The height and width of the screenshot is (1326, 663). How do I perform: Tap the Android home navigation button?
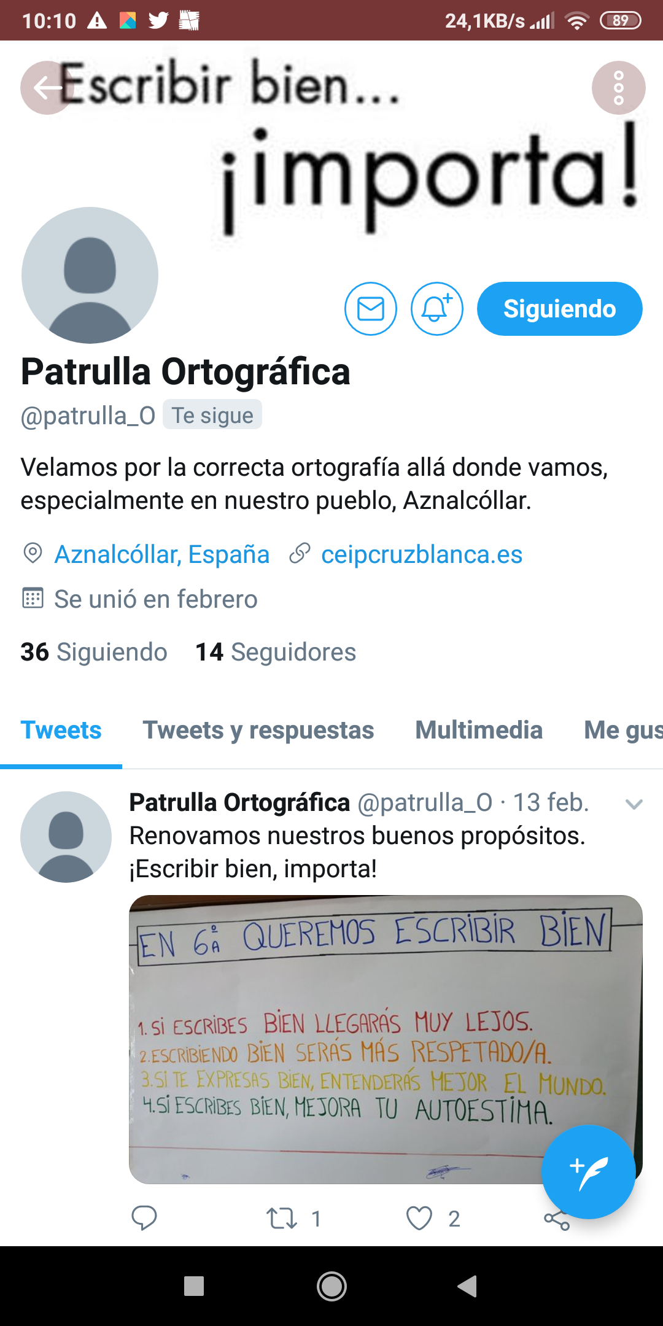[331, 1286]
